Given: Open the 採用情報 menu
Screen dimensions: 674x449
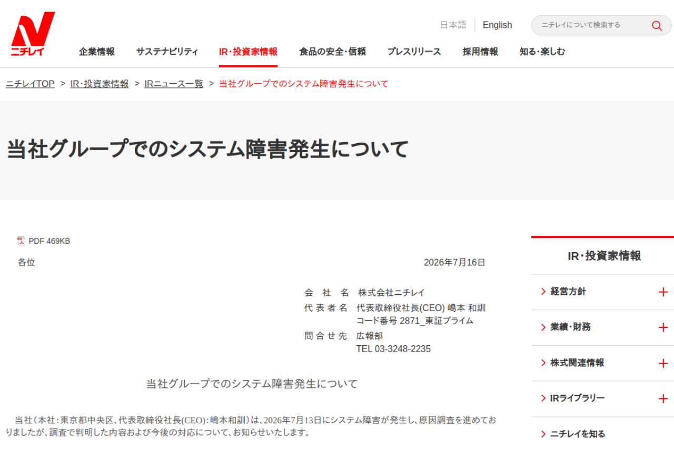Looking at the screenshot, I should click(x=480, y=52).
